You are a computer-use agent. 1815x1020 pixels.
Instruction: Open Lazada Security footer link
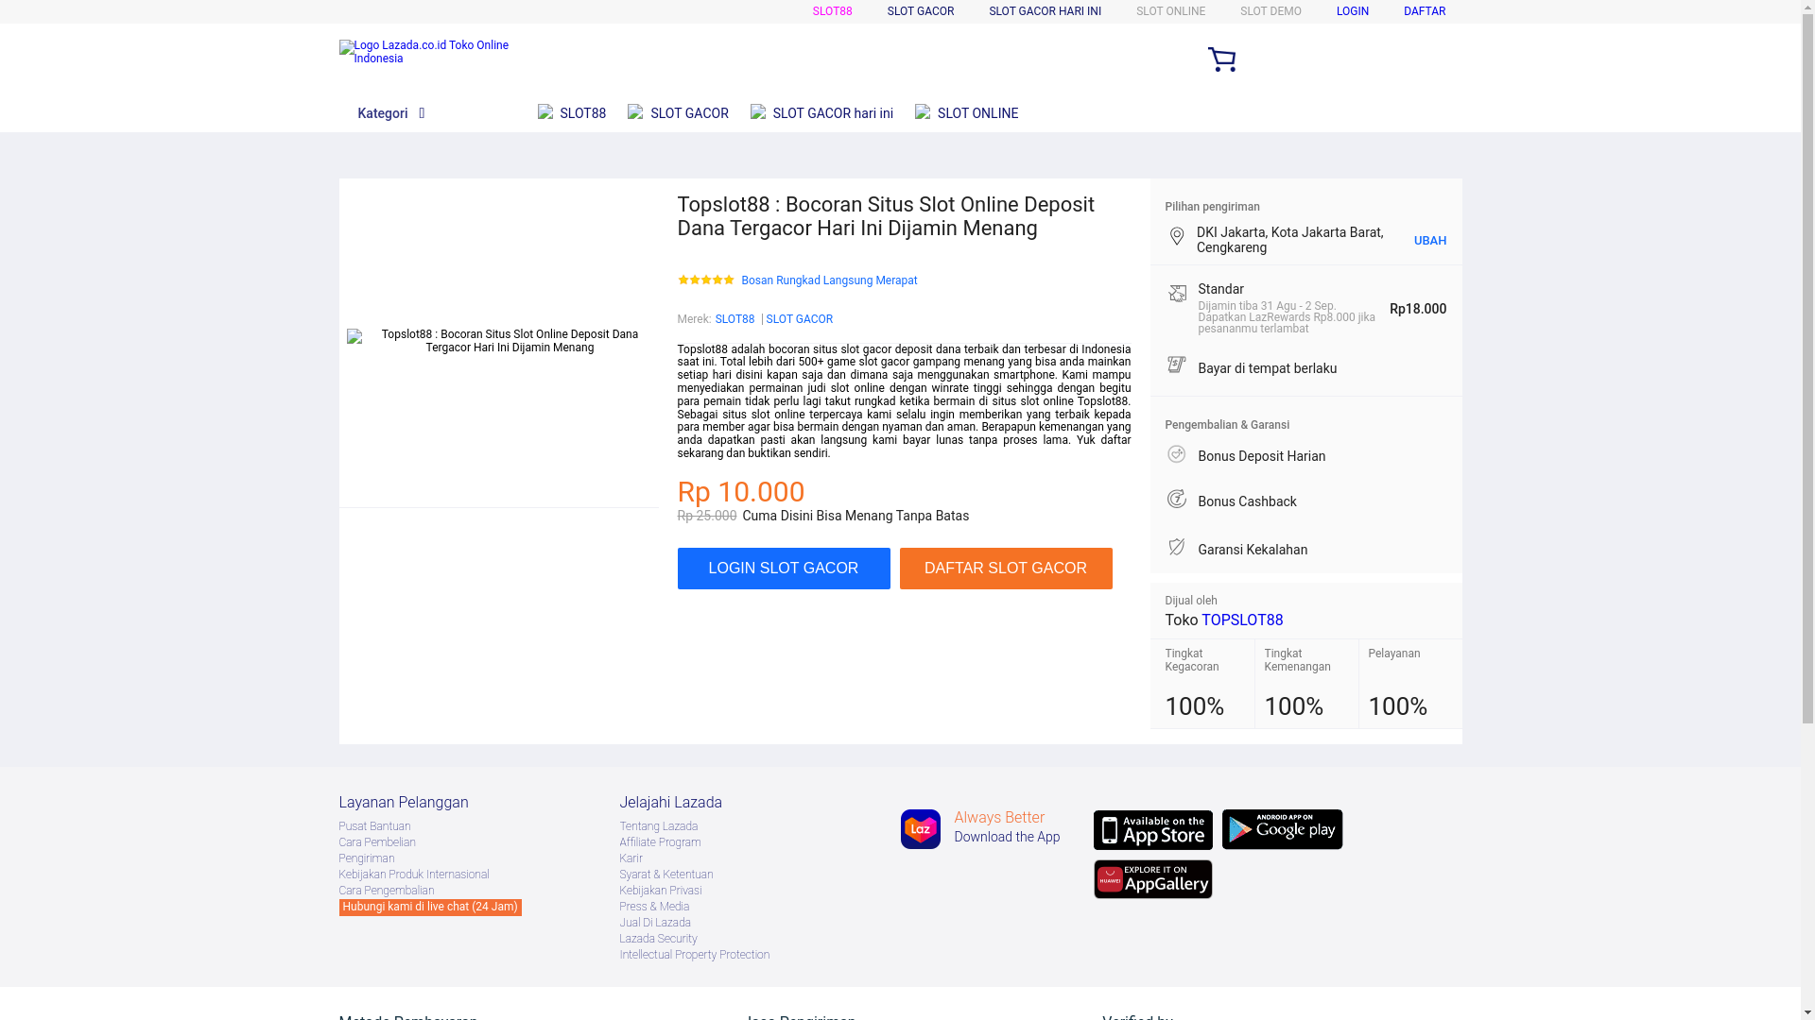pos(658,939)
